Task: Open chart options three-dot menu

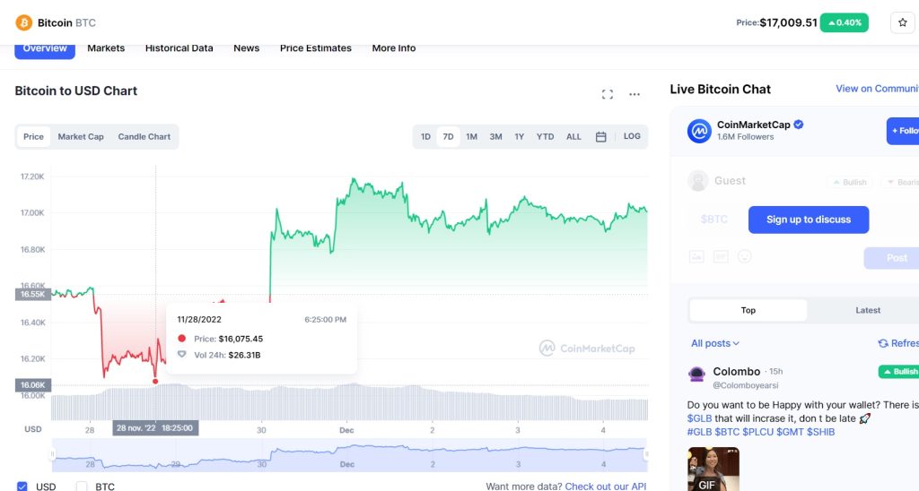Action: pyautogui.click(x=635, y=94)
